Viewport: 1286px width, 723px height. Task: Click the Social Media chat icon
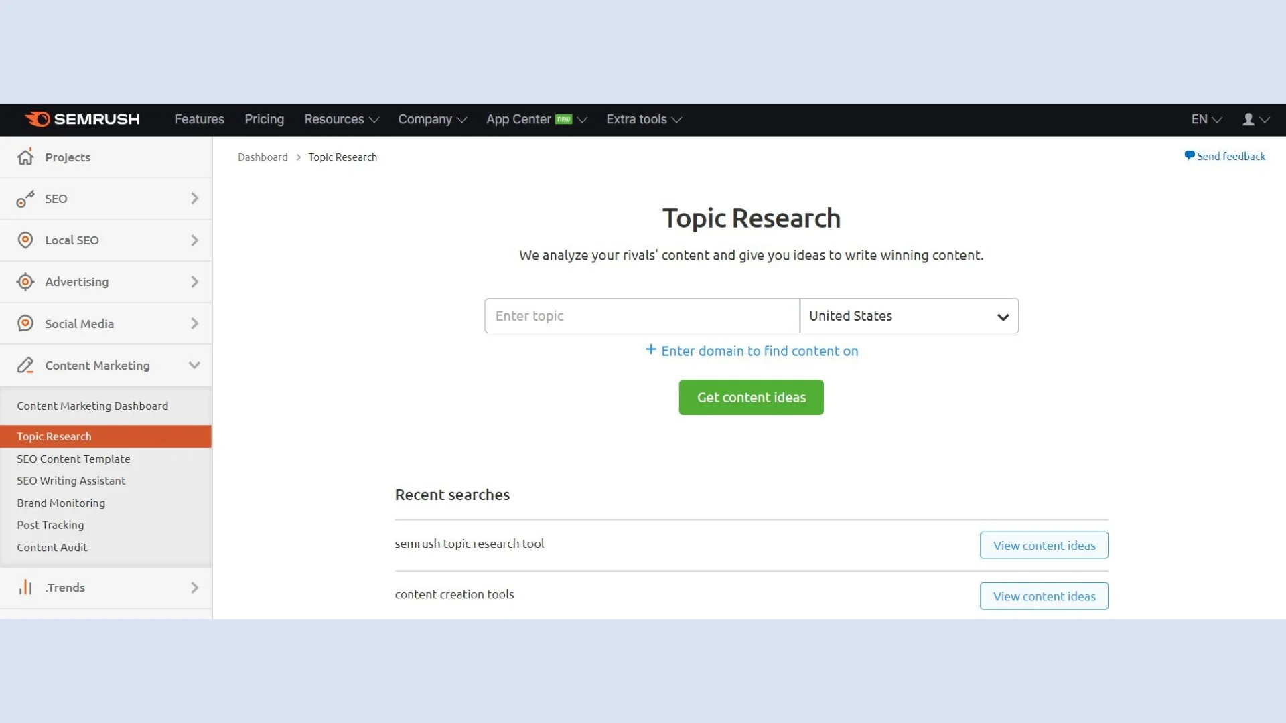click(25, 323)
